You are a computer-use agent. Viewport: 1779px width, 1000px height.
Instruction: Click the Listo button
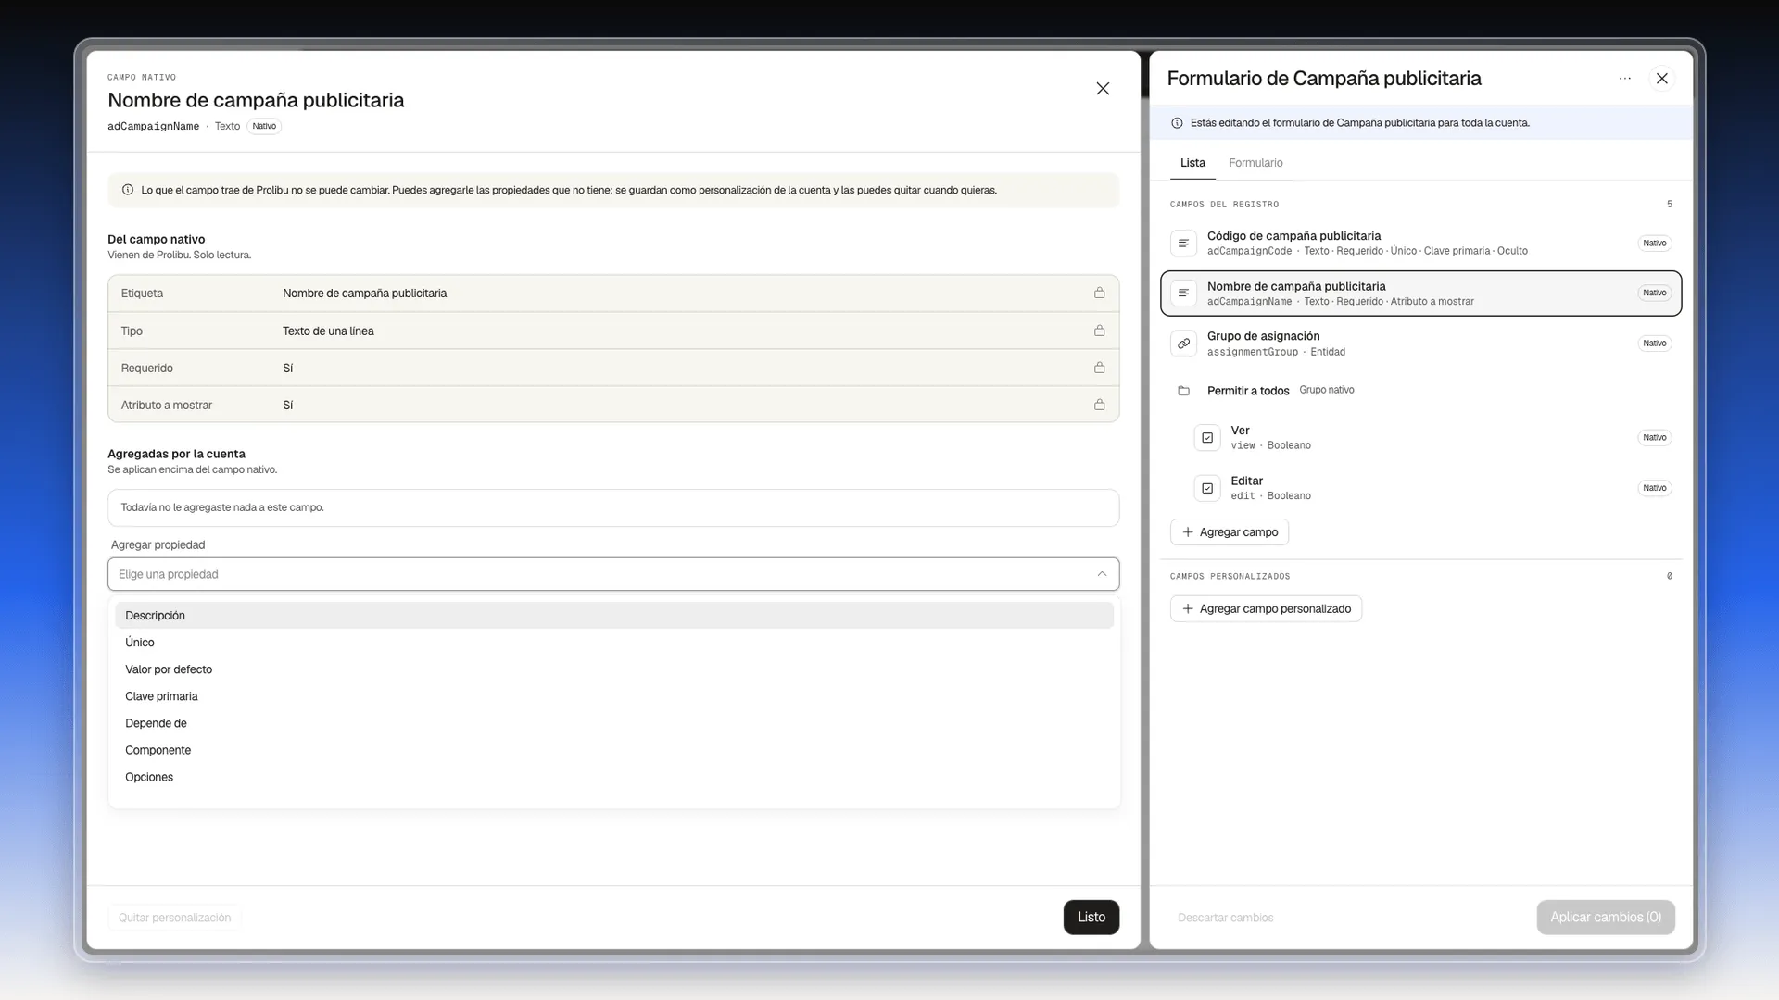(x=1091, y=918)
